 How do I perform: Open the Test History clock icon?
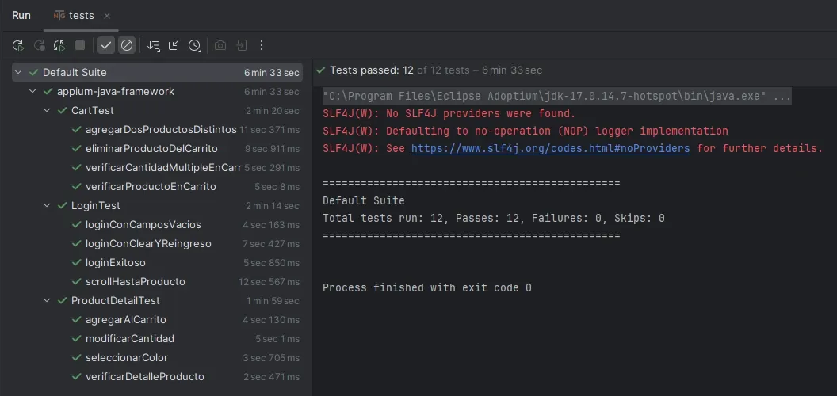(x=194, y=45)
